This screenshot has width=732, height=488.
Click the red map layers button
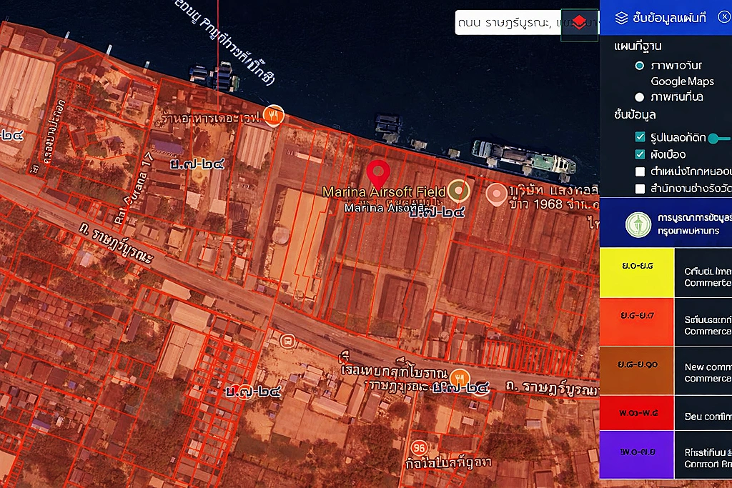tap(579, 23)
